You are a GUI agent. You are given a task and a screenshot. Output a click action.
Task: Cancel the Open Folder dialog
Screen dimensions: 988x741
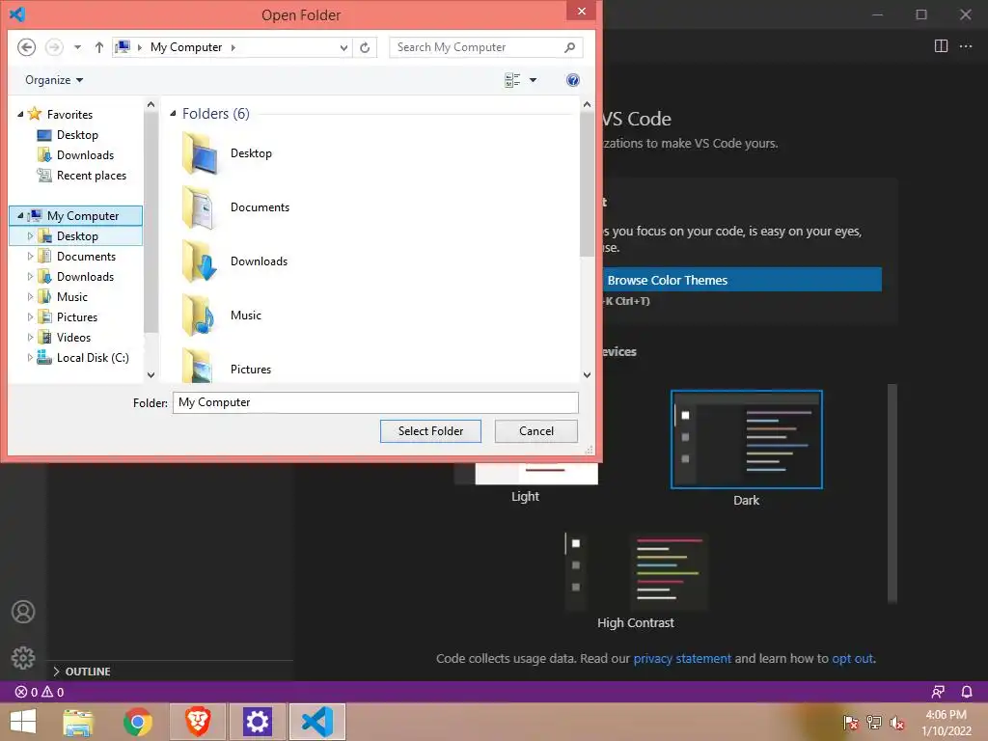pyautogui.click(x=536, y=431)
